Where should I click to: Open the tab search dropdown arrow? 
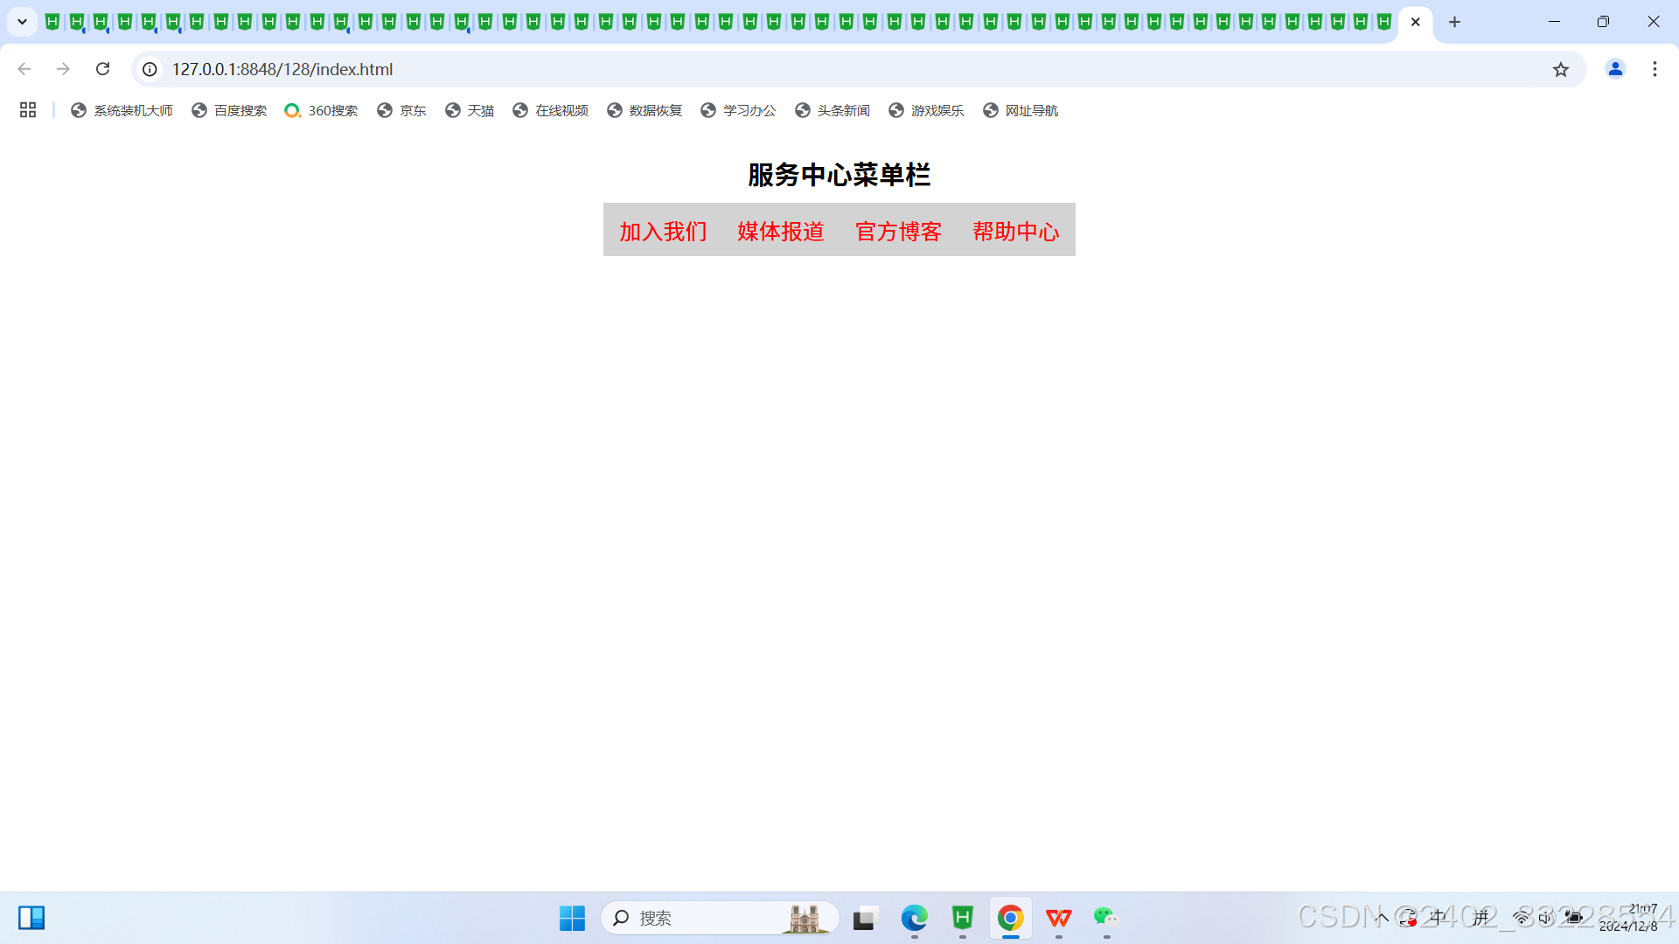coord(23,22)
